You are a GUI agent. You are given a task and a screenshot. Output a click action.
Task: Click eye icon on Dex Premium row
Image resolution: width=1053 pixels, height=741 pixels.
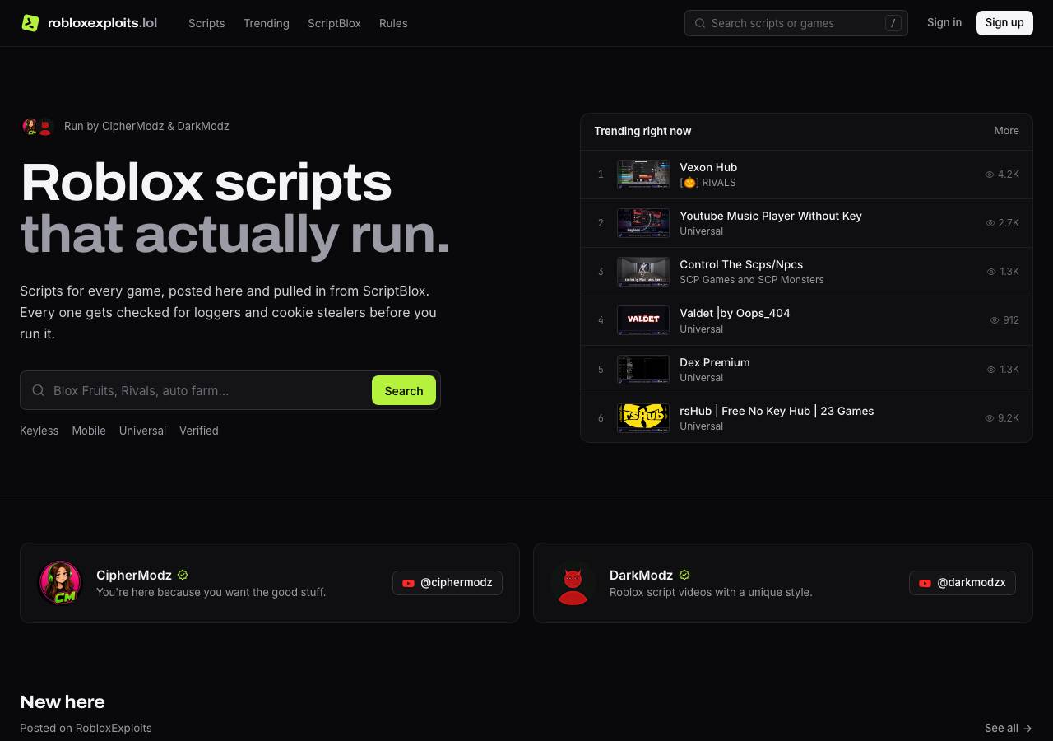pos(991,370)
